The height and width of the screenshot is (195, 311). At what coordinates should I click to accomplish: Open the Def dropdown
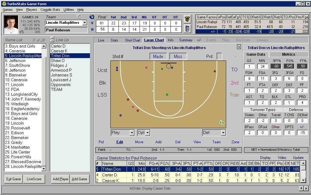coord(214,132)
